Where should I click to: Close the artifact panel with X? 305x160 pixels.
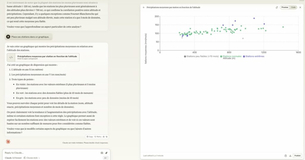[300, 7]
